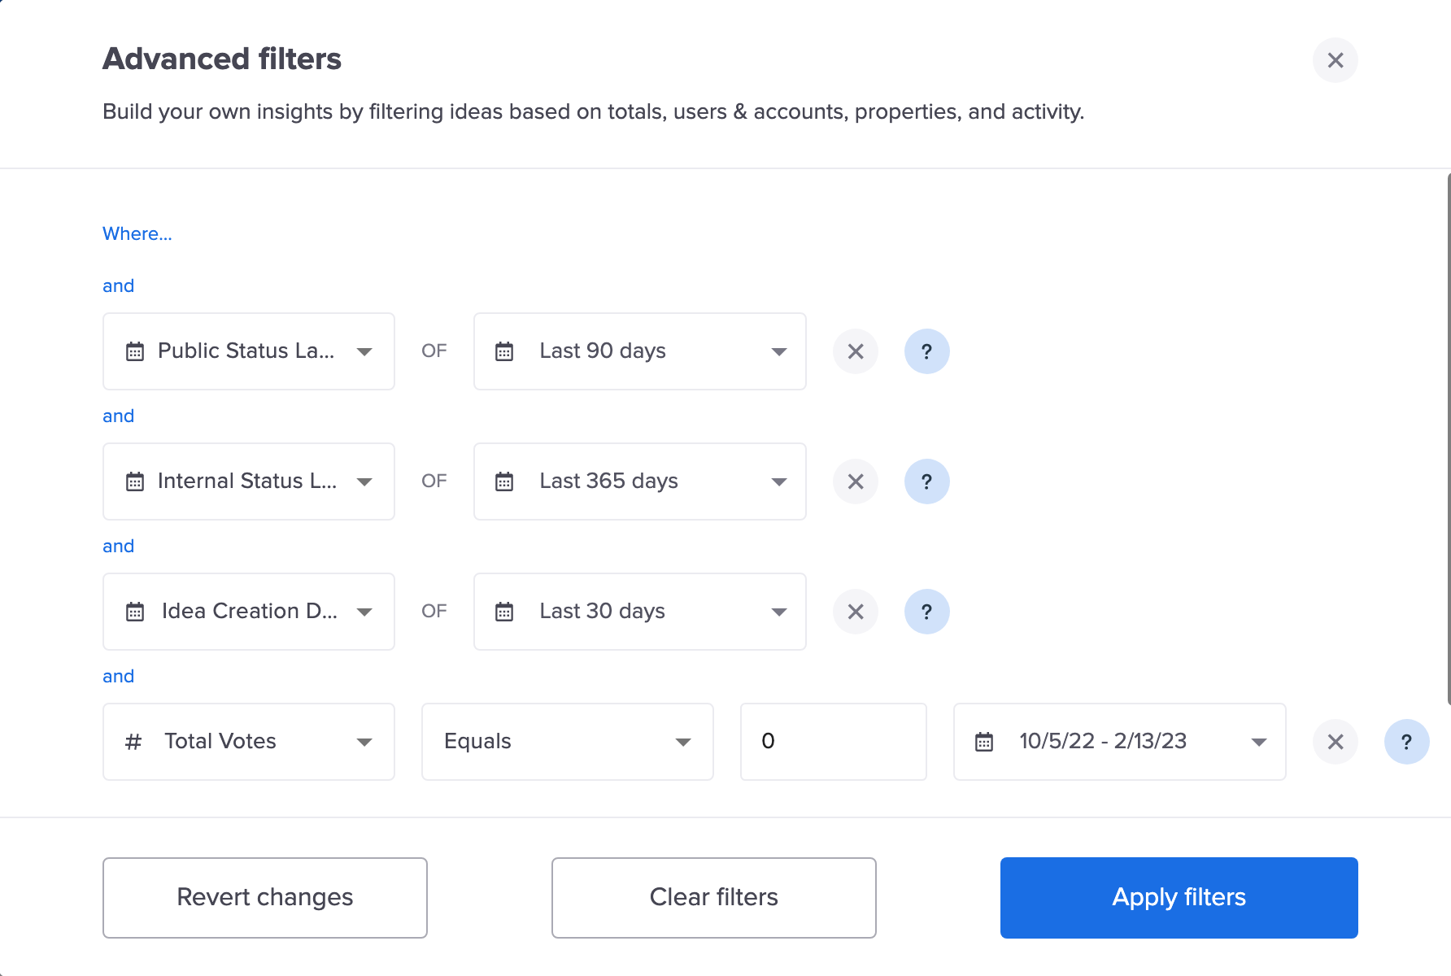This screenshot has width=1451, height=976.
Task: Click the calendar icon in Idea Creation Date
Action: click(x=136, y=612)
